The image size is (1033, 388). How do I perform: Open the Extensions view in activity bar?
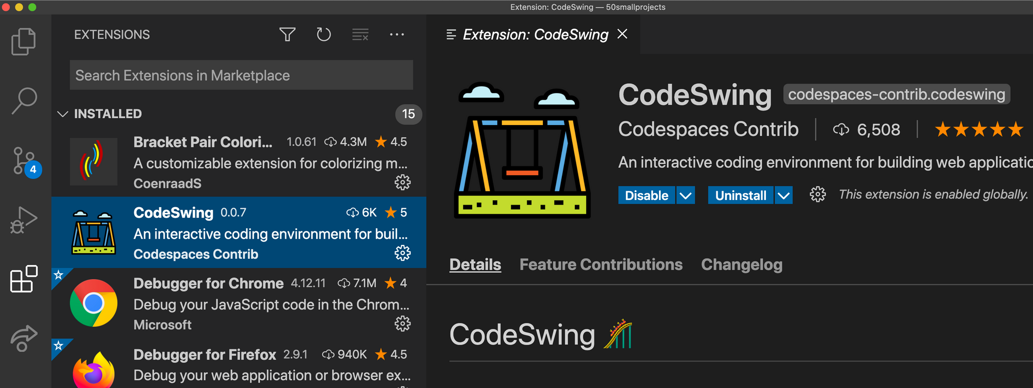24,279
